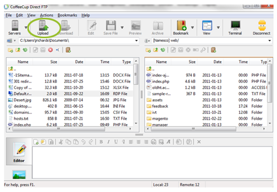
Task: Select the Editor pencil icon
Action: click(20, 150)
